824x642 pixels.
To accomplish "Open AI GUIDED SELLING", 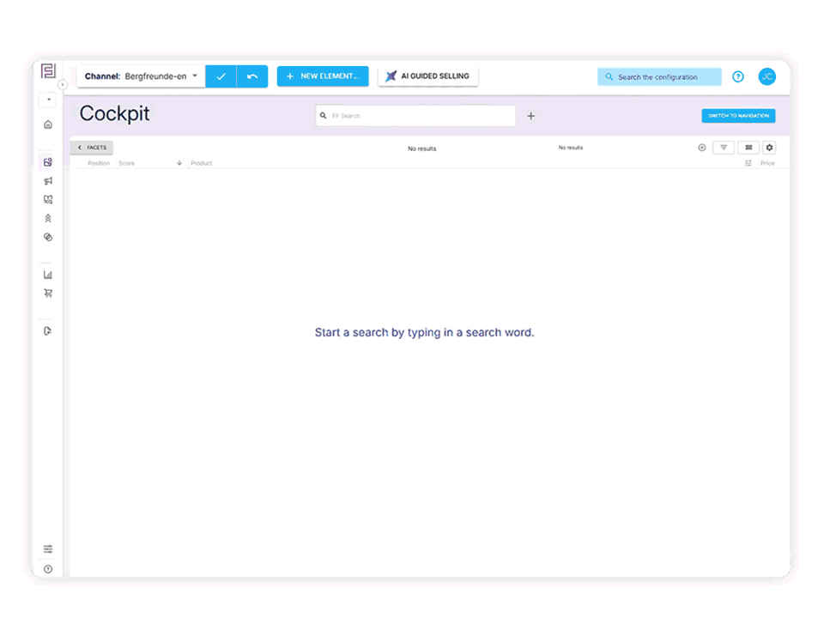I will [x=427, y=76].
